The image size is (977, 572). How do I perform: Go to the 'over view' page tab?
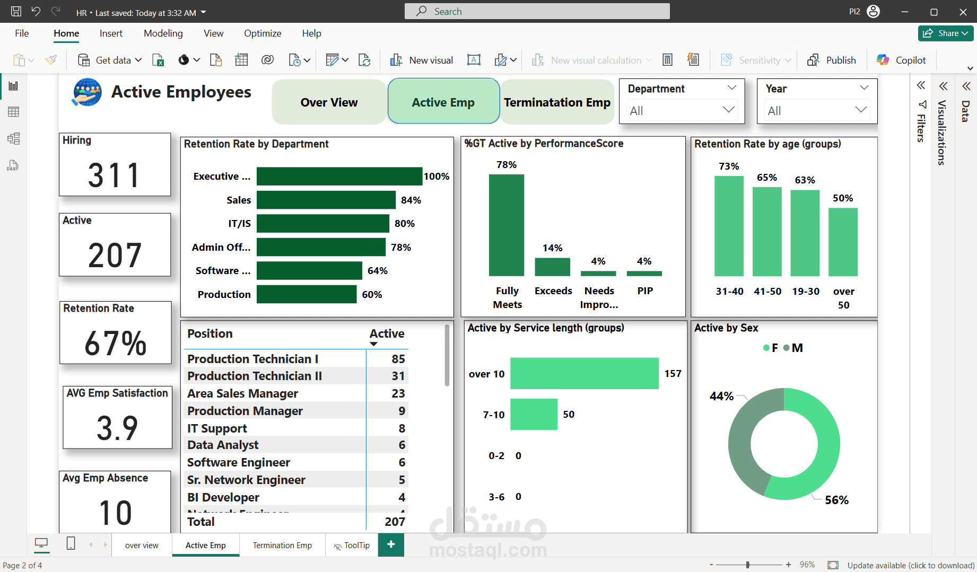pyautogui.click(x=142, y=545)
